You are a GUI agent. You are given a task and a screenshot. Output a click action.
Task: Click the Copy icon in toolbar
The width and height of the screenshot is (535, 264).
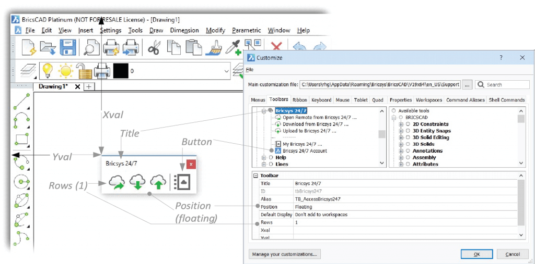173,47
